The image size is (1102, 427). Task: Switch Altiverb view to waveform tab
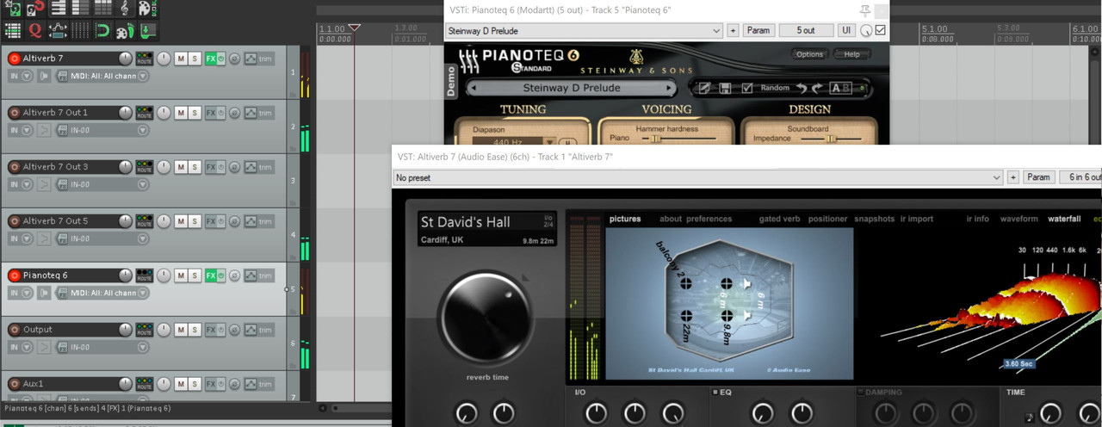[x=1018, y=219]
